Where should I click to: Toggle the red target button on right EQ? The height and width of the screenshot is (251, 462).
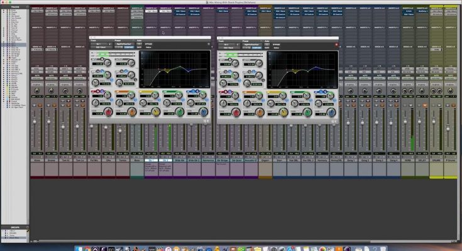tap(337, 45)
